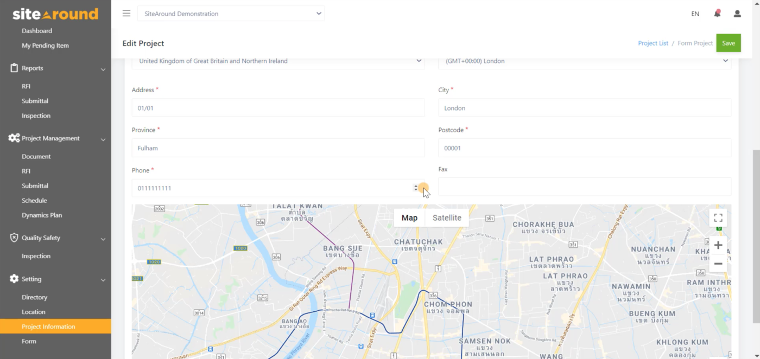
Task: Open the notifications bell
Action: 717,13
